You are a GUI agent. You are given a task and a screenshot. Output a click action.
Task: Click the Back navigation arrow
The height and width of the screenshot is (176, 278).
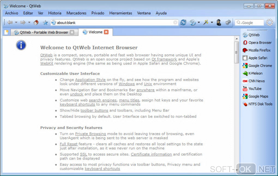(10, 23)
